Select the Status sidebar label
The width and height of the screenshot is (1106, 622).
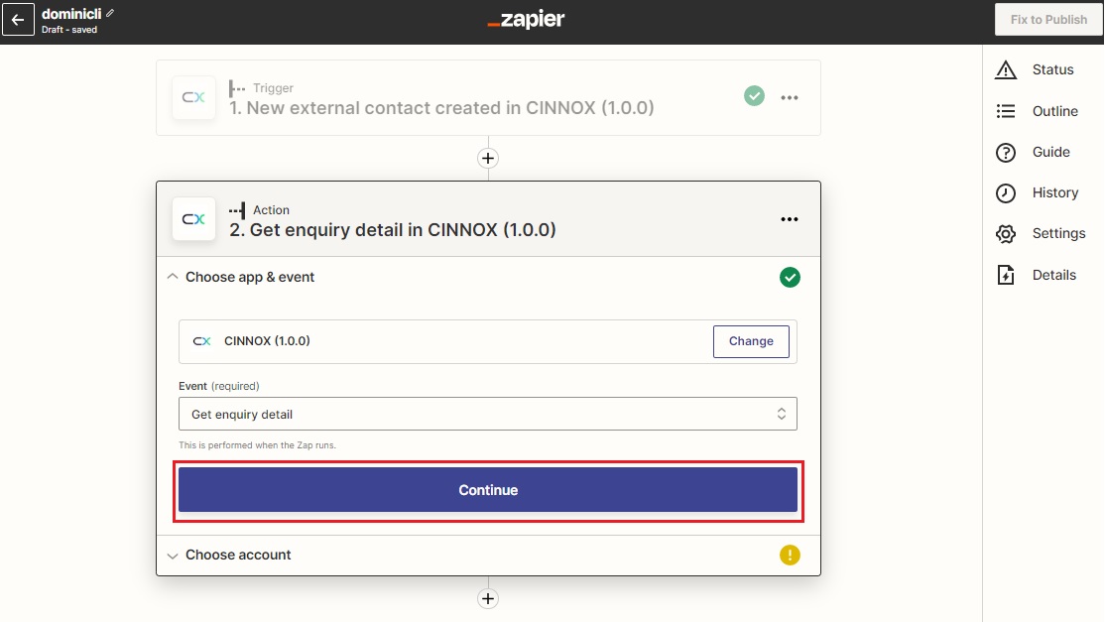point(1052,69)
